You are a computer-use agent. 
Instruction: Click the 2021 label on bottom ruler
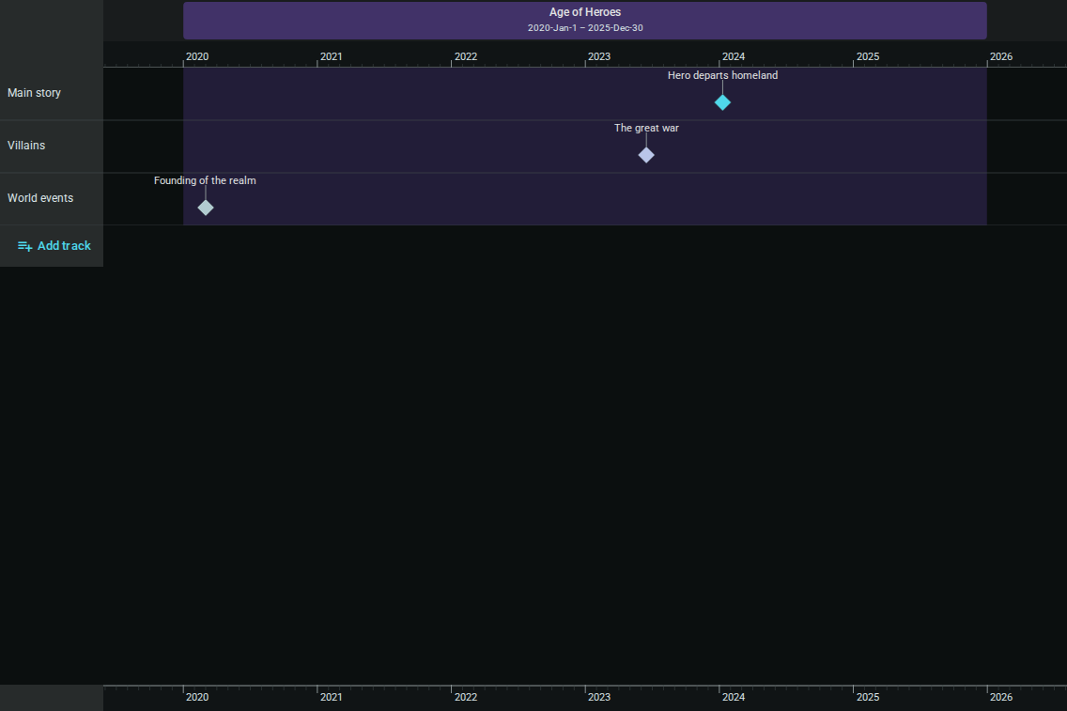[x=332, y=697]
